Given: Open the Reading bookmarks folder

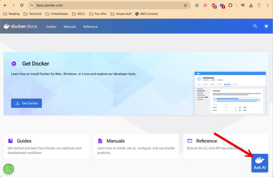Looking at the screenshot, I should 11,14.
